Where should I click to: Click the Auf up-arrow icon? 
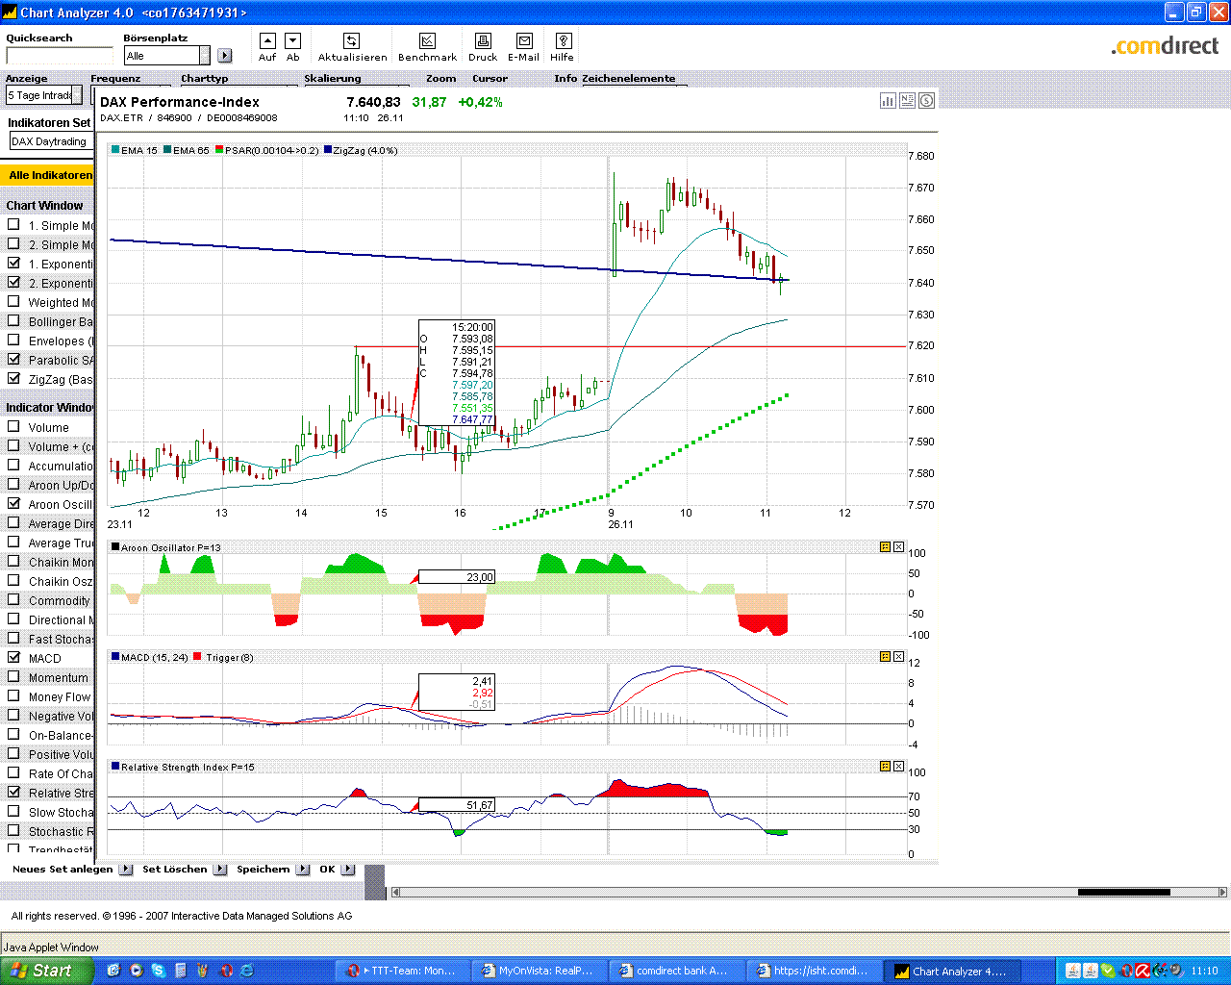(x=267, y=40)
